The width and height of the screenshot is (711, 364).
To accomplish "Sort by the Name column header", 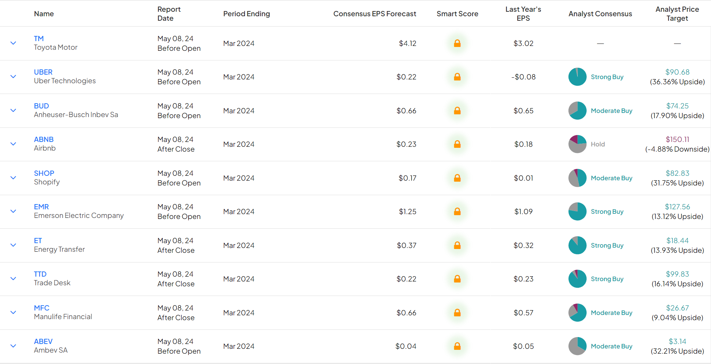I will point(44,14).
